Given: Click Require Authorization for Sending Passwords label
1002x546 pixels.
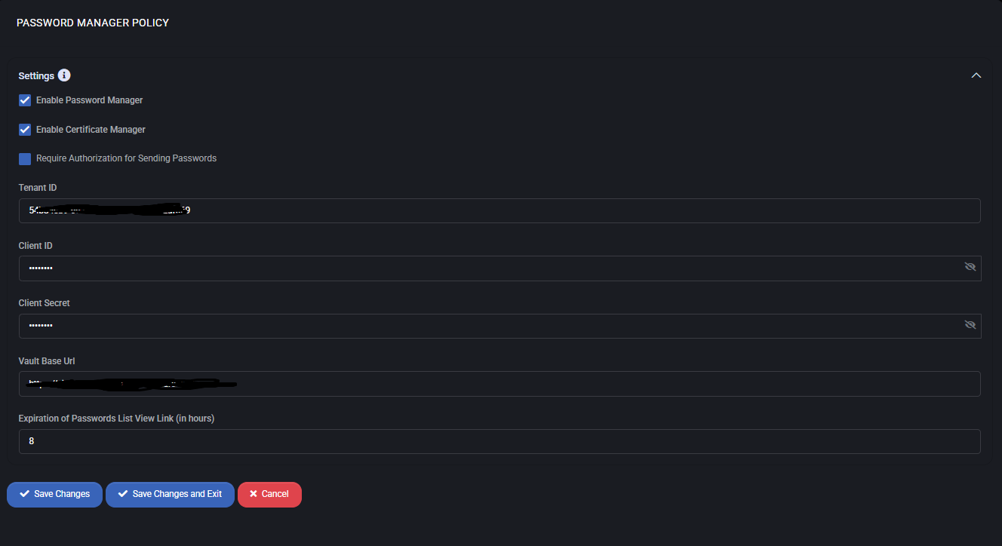Looking at the screenshot, I should (126, 158).
